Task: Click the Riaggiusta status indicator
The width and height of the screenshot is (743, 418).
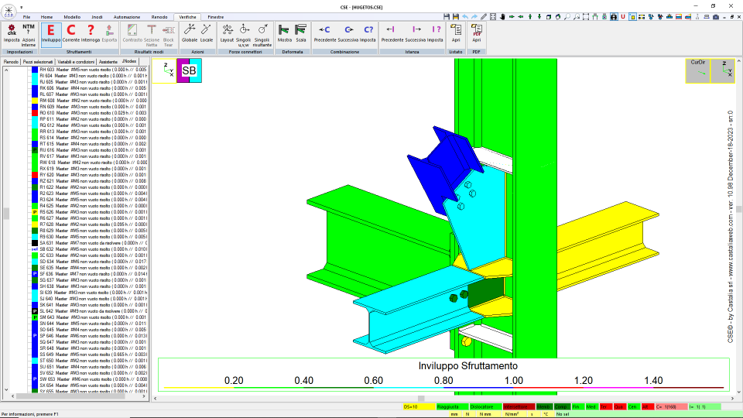Action: point(452,406)
